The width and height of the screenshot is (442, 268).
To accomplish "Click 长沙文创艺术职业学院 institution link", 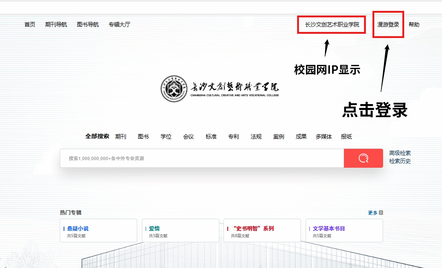I will pos(332,24).
